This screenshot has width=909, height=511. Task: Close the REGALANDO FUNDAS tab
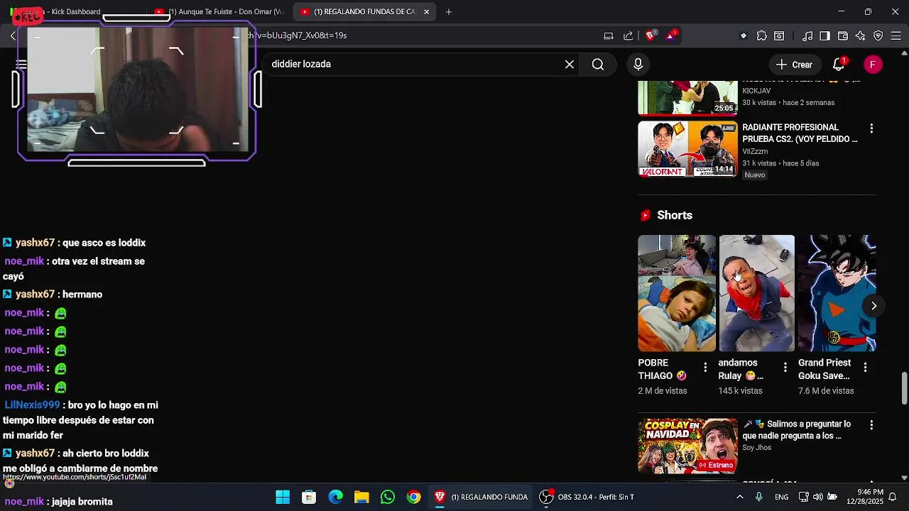pos(426,11)
